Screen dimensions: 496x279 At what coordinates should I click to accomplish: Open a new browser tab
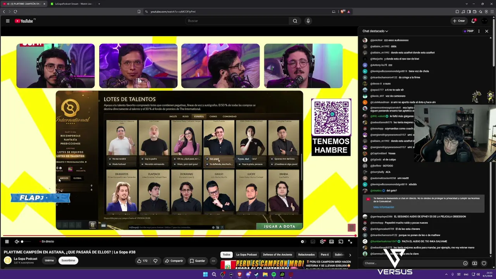(x=99, y=4)
